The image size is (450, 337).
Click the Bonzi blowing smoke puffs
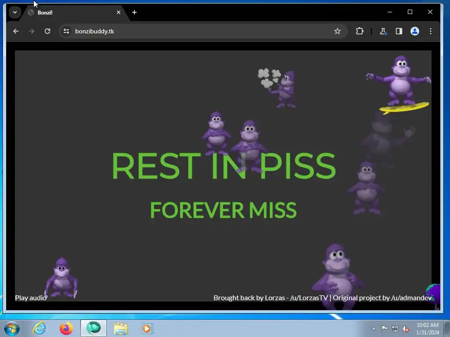click(x=278, y=88)
